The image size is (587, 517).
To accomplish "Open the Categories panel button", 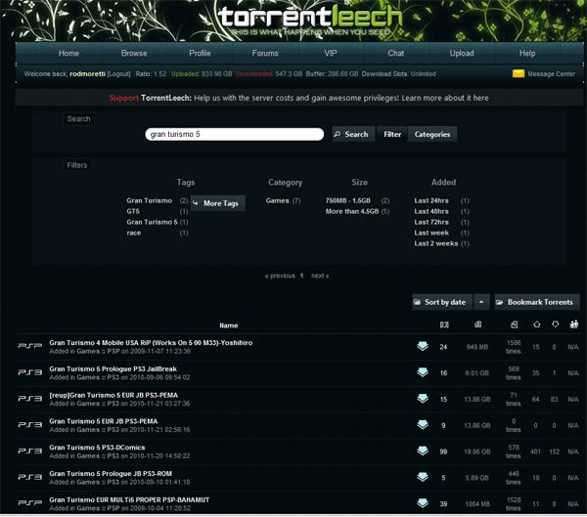I will 432,134.
